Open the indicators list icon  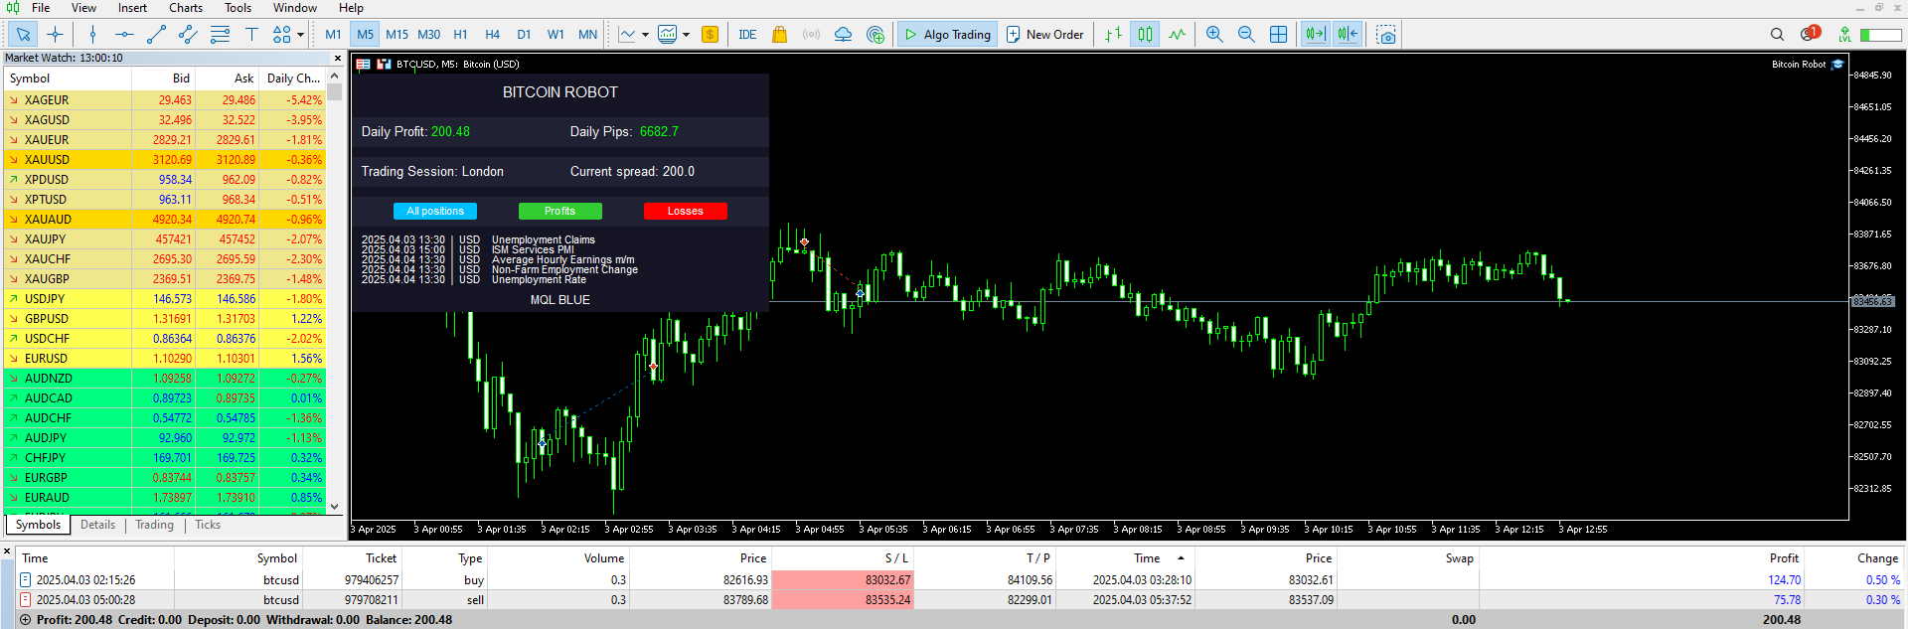tap(668, 35)
